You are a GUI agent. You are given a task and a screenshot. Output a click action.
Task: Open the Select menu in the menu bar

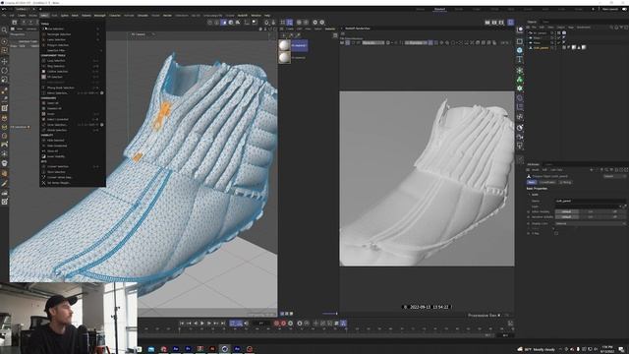coord(44,16)
